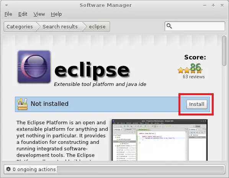Viewport: 229px width, 178px height.
Task: Go back to Categories breadcrumb
Action: 20,26
